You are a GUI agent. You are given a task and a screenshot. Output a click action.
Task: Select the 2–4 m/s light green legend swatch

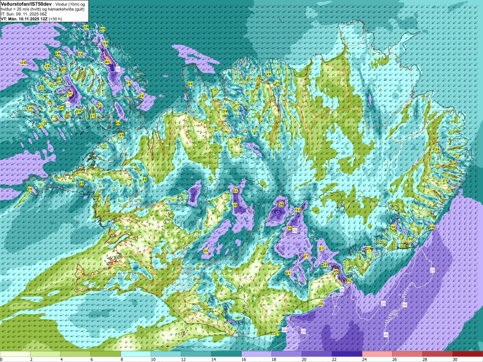click(x=45, y=354)
